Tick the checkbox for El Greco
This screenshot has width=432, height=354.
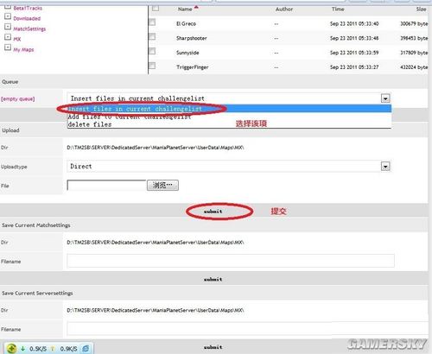pyautogui.click(x=152, y=22)
